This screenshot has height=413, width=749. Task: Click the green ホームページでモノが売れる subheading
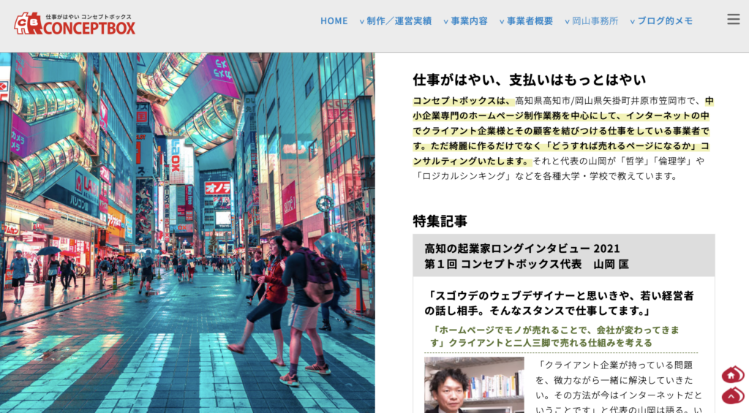(560, 336)
